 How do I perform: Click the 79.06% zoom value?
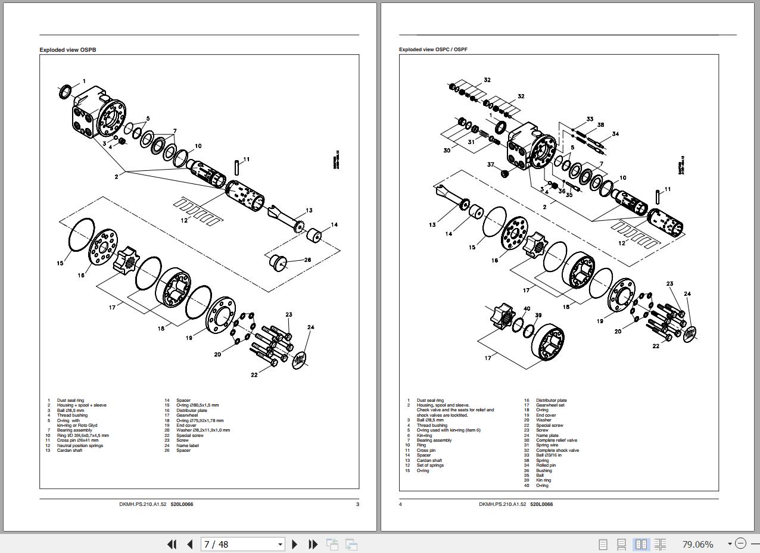(x=697, y=544)
